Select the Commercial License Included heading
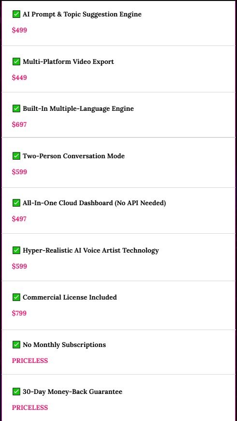This screenshot has width=237, height=421. 70,298
